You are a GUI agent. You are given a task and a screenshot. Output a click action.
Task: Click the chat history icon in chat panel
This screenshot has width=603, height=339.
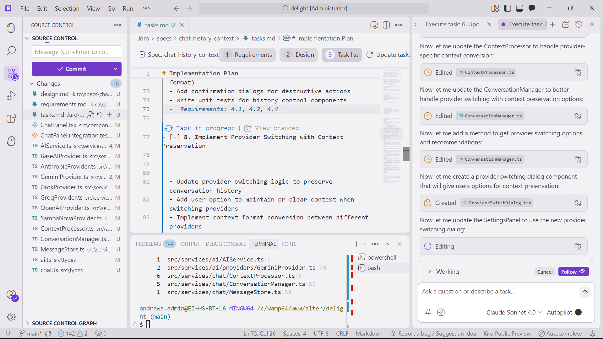pyautogui.click(x=579, y=24)
